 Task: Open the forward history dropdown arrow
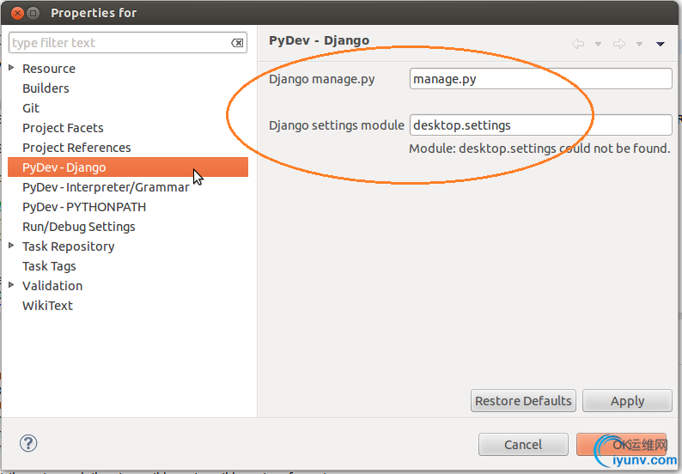(x=639, y=44)
